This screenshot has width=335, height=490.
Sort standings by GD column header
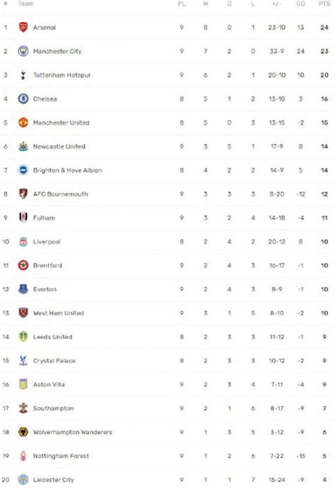[300, 4]
